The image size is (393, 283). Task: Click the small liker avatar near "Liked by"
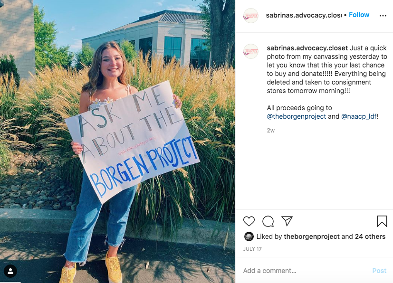[x=249, y=236]
